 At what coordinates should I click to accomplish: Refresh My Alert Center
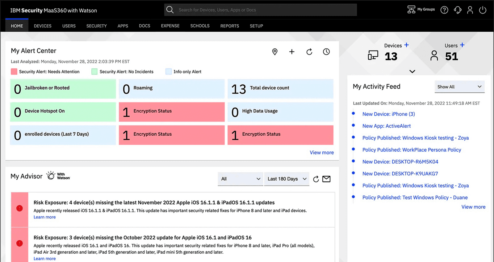[309, 52]
